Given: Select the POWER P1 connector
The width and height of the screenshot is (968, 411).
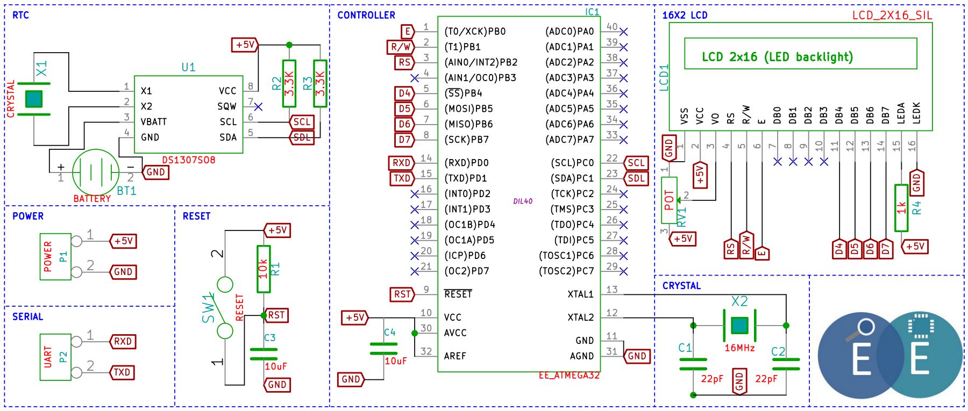Looking at the screenshot, I should pos(55,256).
